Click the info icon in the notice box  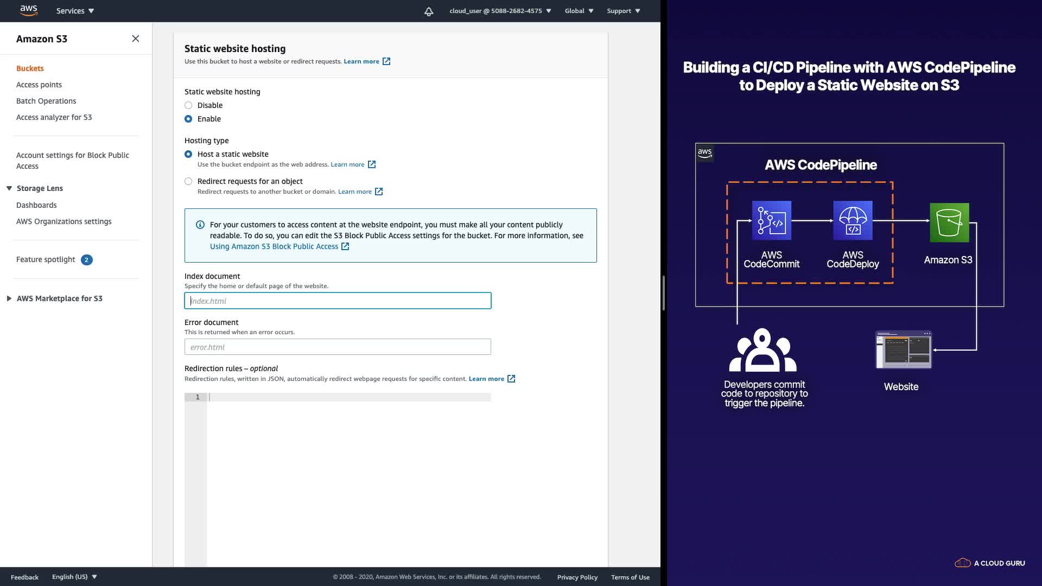[x=200, y=225]
